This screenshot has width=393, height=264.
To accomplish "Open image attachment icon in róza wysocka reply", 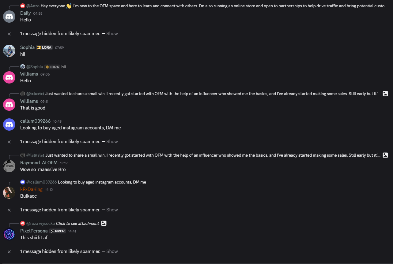I will tap(104, 223).
